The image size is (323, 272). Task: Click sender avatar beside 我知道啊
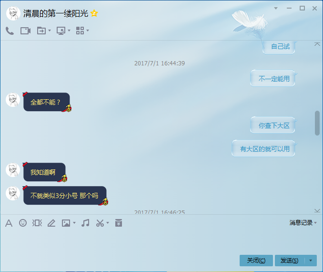[x=13, y=170]
